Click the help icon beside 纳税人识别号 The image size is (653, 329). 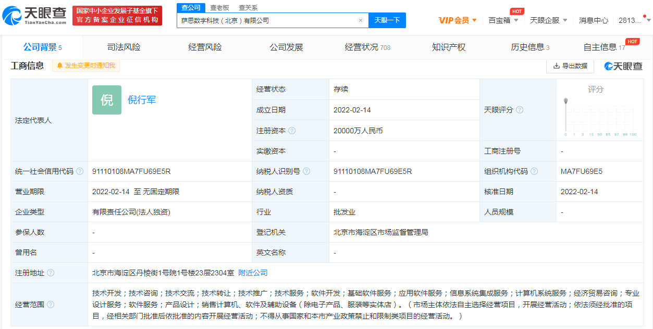click(x=307, y=171)
